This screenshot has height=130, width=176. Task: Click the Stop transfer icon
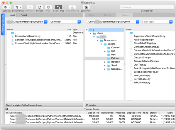tap(49, 7)
